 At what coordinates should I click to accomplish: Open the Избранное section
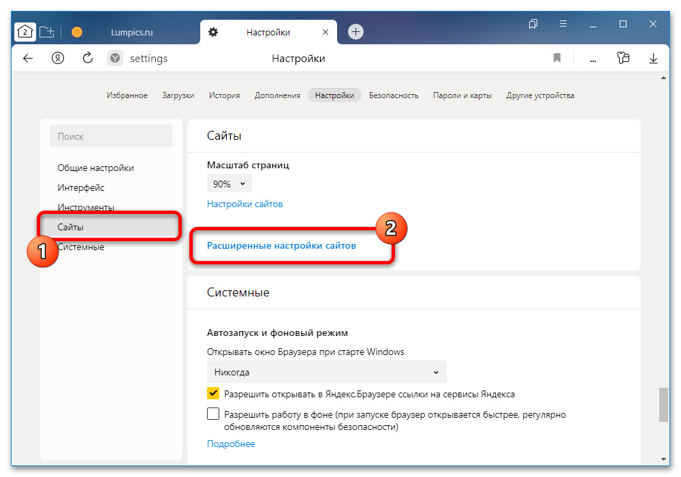(127, 95)
